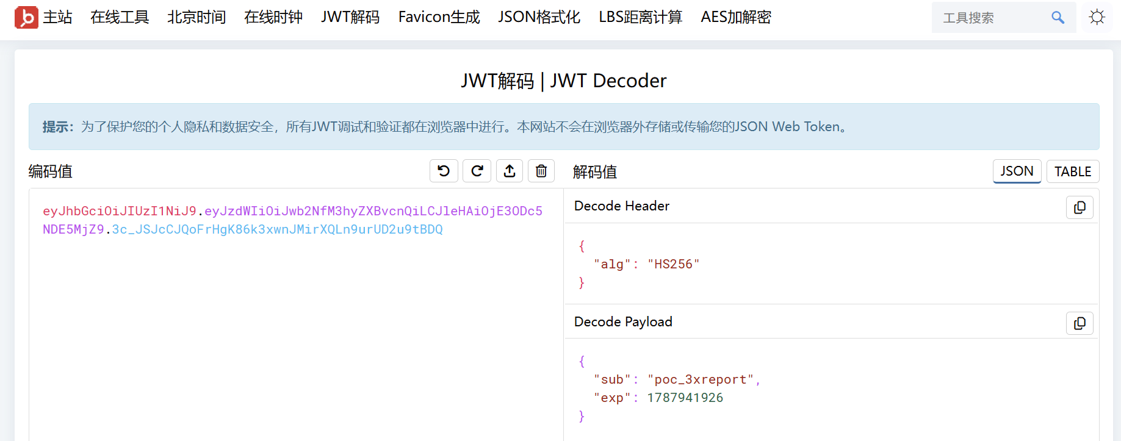Click the "alg" key in header JSON
Viewport: 1121px width, 441px height.
click(x=612, y=264)
